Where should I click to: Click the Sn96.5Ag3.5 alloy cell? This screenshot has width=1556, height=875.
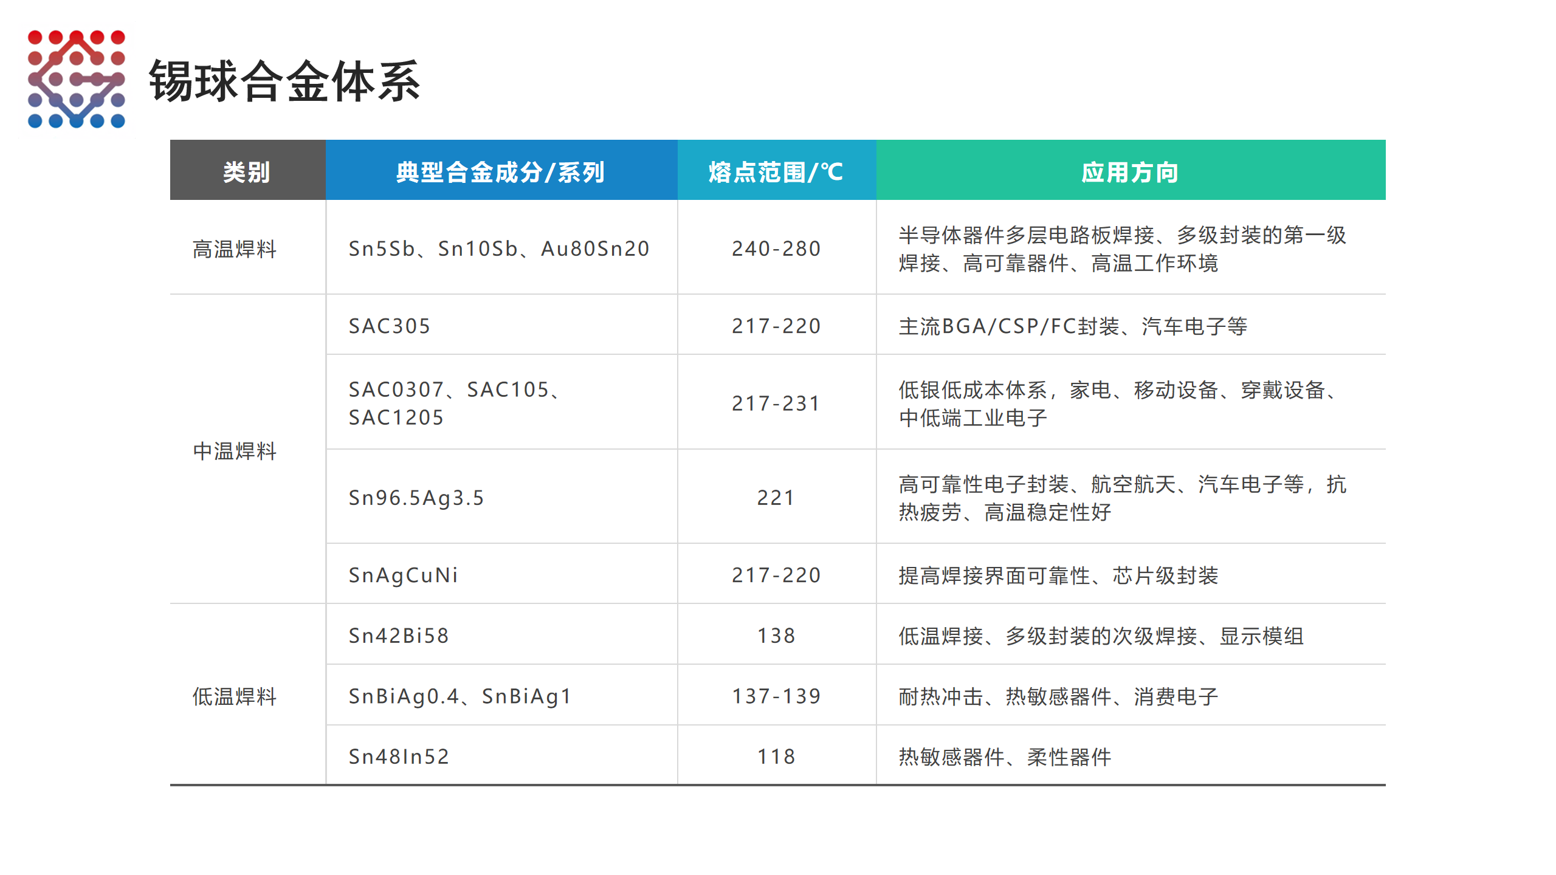coord(416,498)
